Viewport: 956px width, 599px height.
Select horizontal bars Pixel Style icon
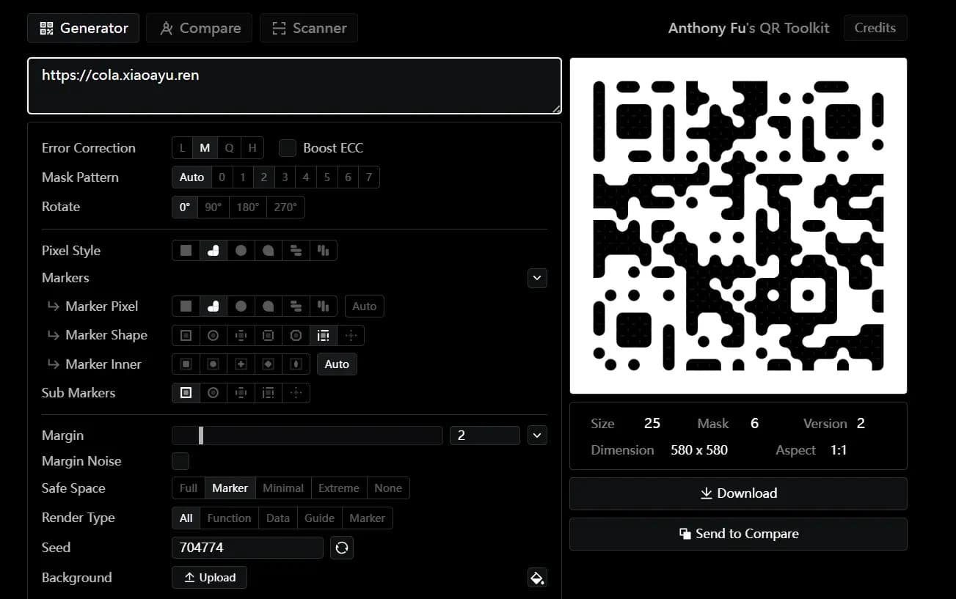tap(296, 250)
